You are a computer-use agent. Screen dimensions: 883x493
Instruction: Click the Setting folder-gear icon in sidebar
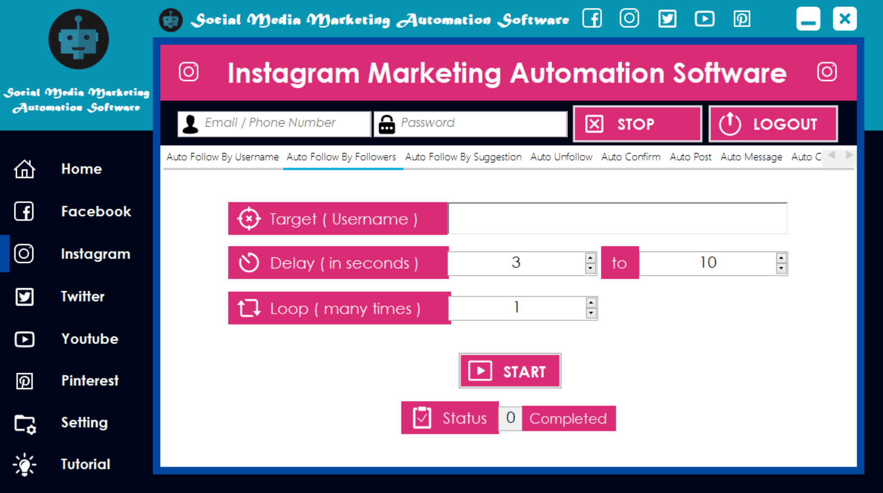pyautogui.click(x=25, y=424)
